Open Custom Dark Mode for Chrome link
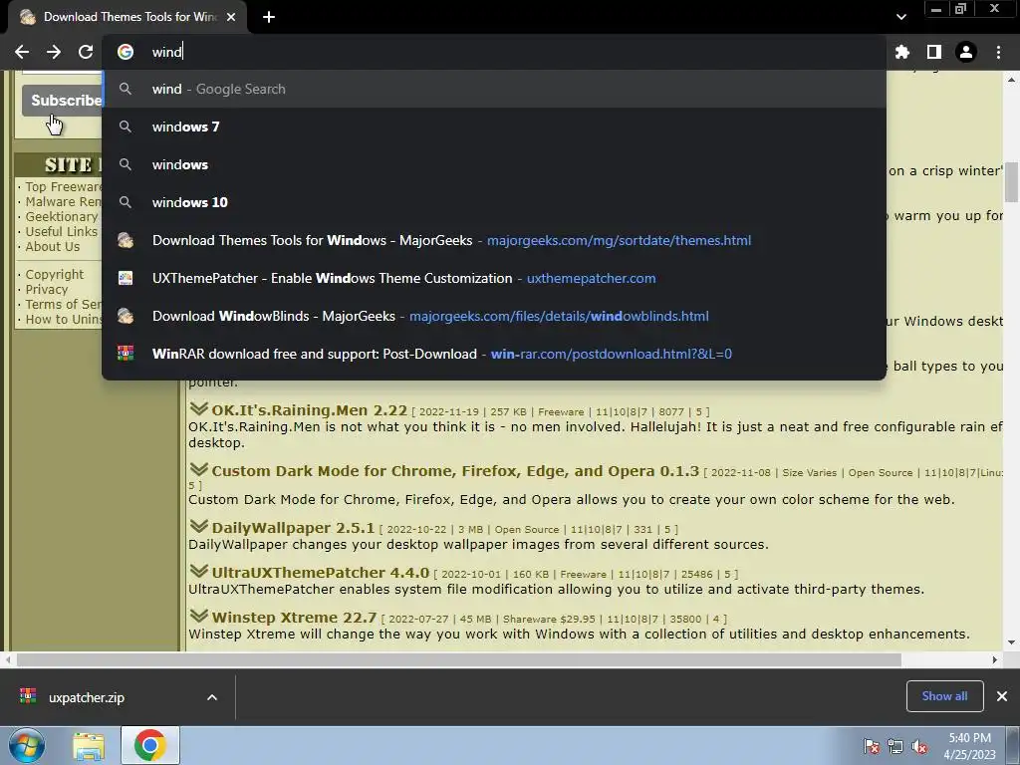Image resolution: width=1020 pixels, height=765 pixels. (x=455, y=471)
